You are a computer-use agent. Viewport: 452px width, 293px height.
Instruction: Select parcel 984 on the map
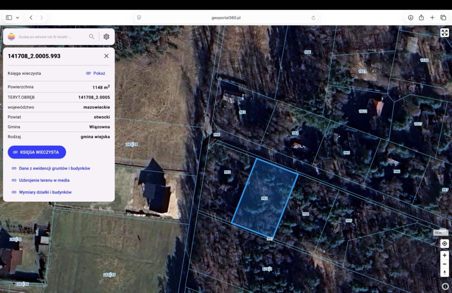(295, 133)
